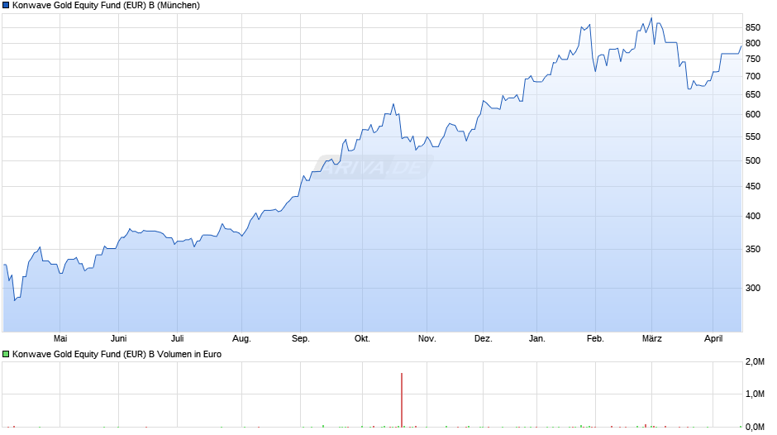Click the 750 price axis value
The height and width of the screenshot is (435, 777).
point(753,59)
